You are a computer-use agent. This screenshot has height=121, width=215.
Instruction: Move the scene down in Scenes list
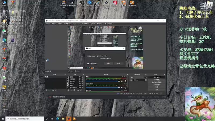(56, 90)
